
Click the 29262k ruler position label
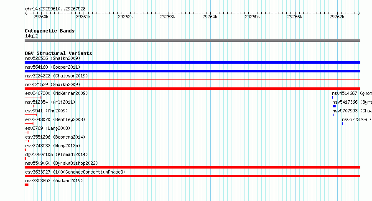click(125, 17)
